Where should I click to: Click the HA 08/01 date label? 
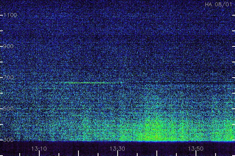pyautogui.click(x=219, y=4)
